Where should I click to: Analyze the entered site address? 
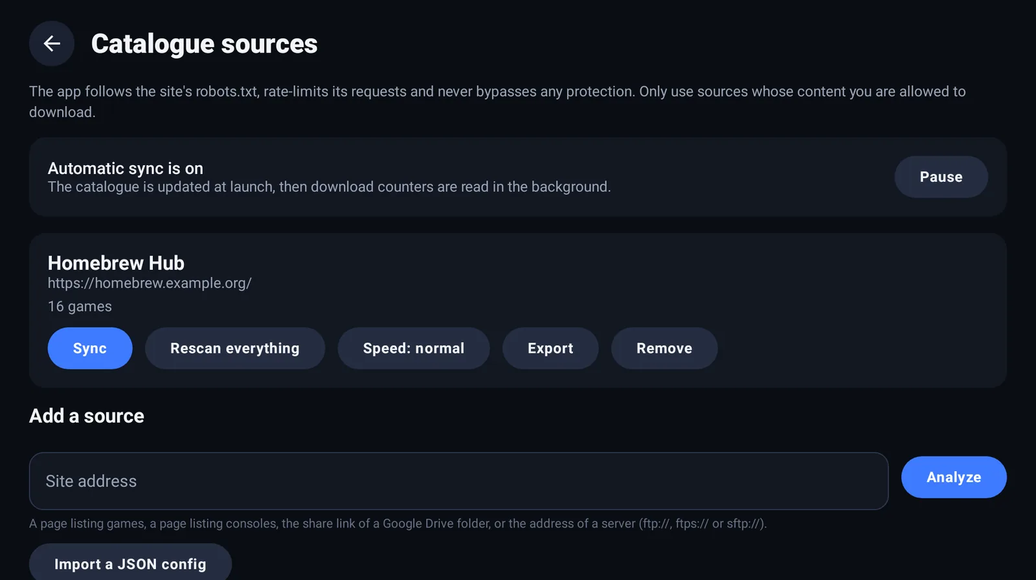[x=954, y=477]
